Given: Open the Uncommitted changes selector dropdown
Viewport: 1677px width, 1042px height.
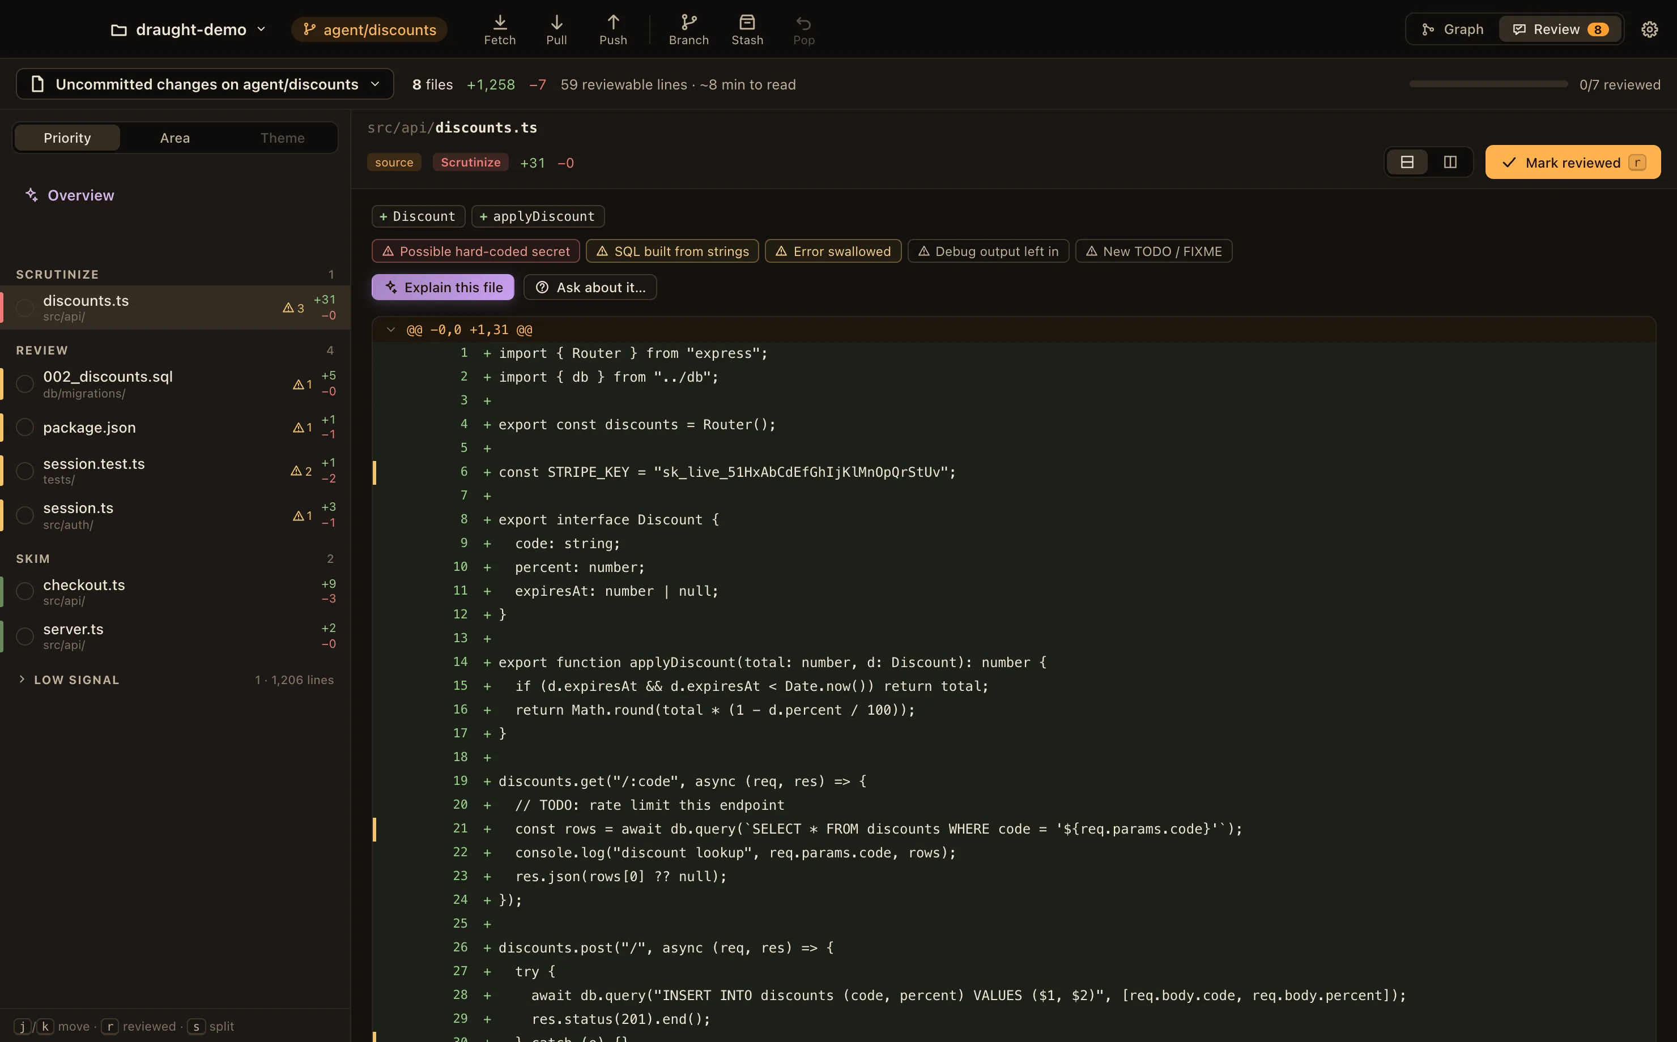Looking at the screenshot, I should [205, 84].
